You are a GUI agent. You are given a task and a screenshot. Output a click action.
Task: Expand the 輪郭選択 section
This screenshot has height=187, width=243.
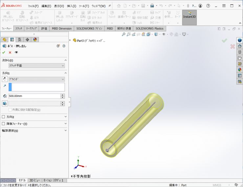point(65,131)
